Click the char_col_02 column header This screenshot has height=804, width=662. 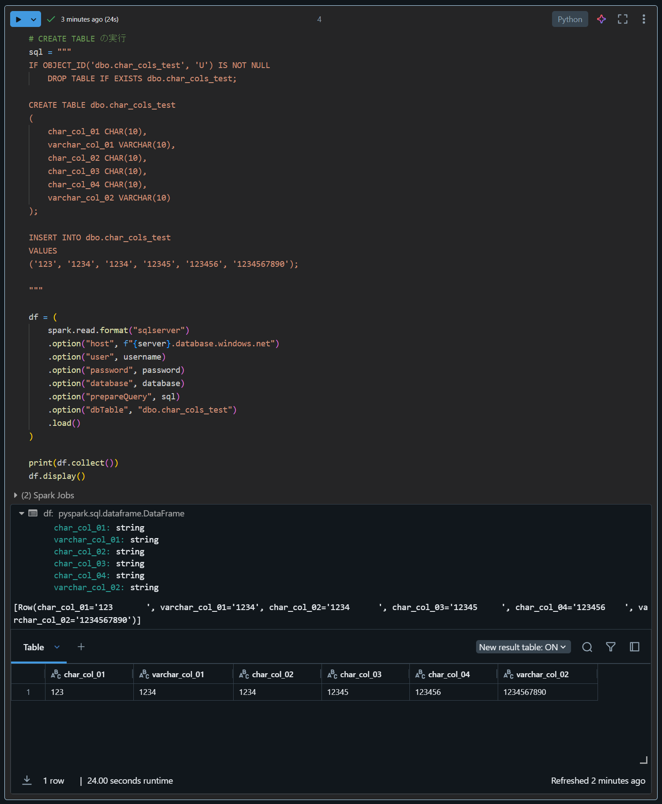click(x=277, y=674)
